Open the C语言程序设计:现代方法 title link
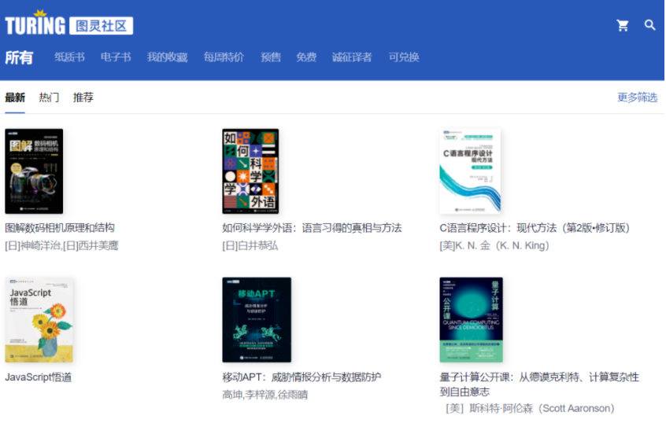 coord(535,228)
